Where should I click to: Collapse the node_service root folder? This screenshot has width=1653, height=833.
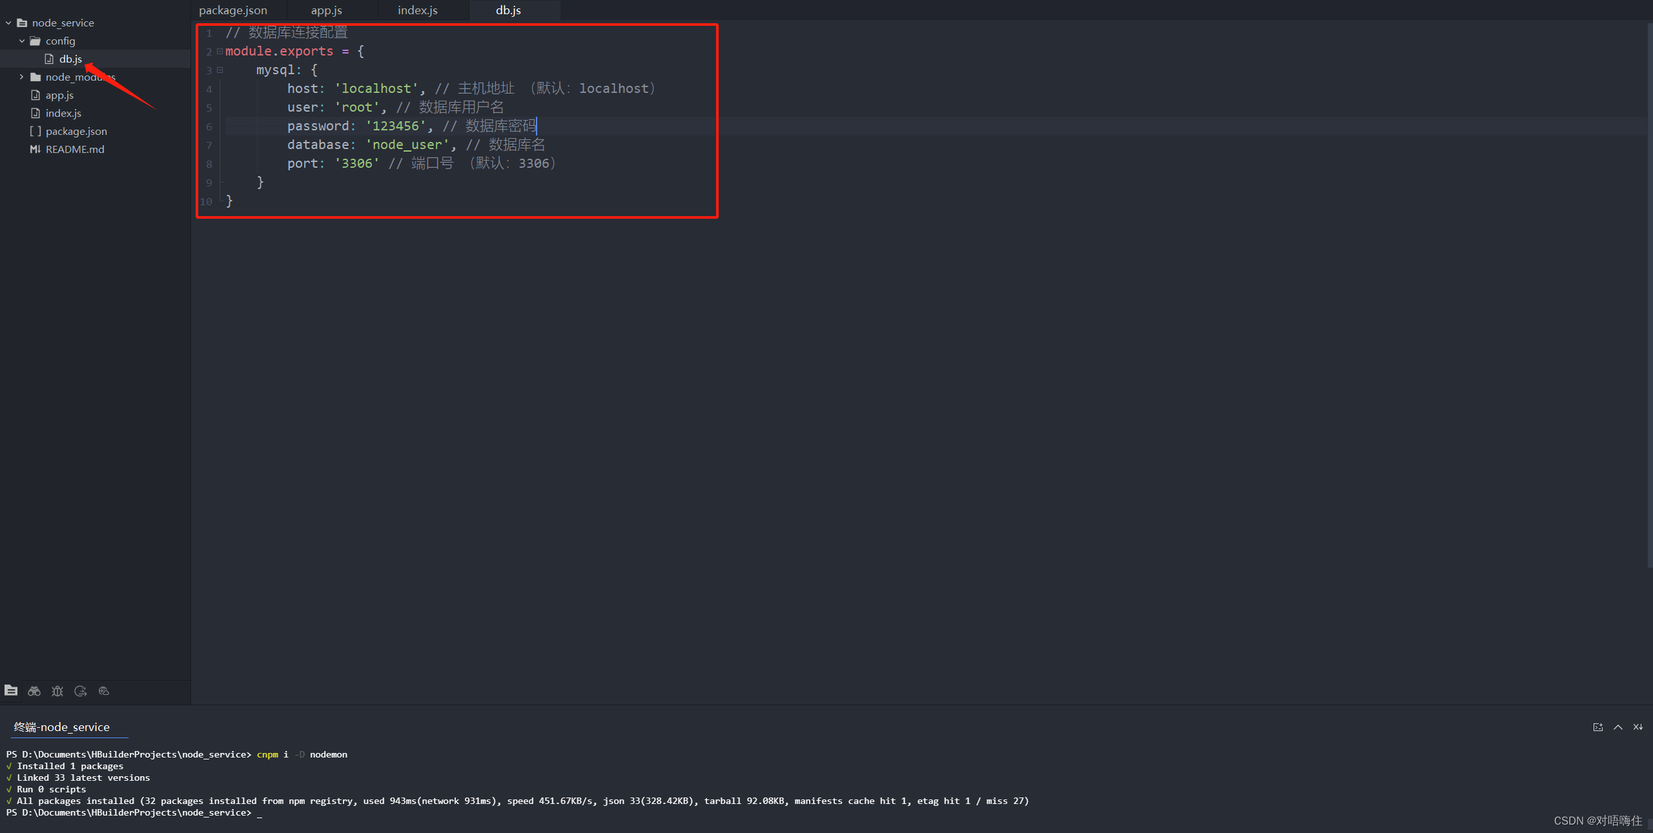point(8,23)
